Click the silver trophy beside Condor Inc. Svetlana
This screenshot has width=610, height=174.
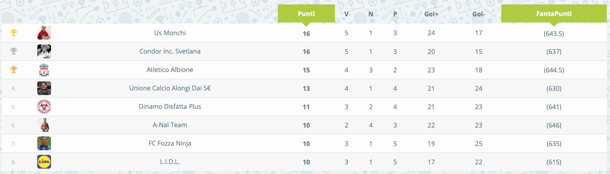pyautogui.click(x=14, y=51)
